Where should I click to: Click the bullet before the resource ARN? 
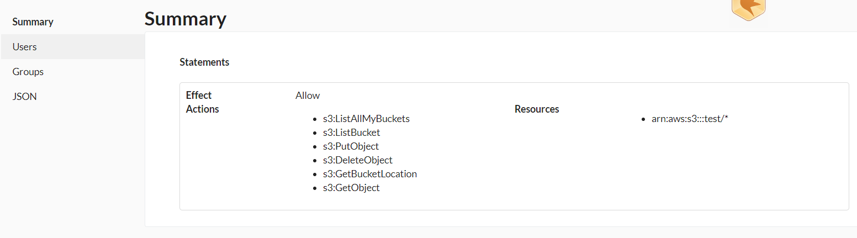coord(644,119)
